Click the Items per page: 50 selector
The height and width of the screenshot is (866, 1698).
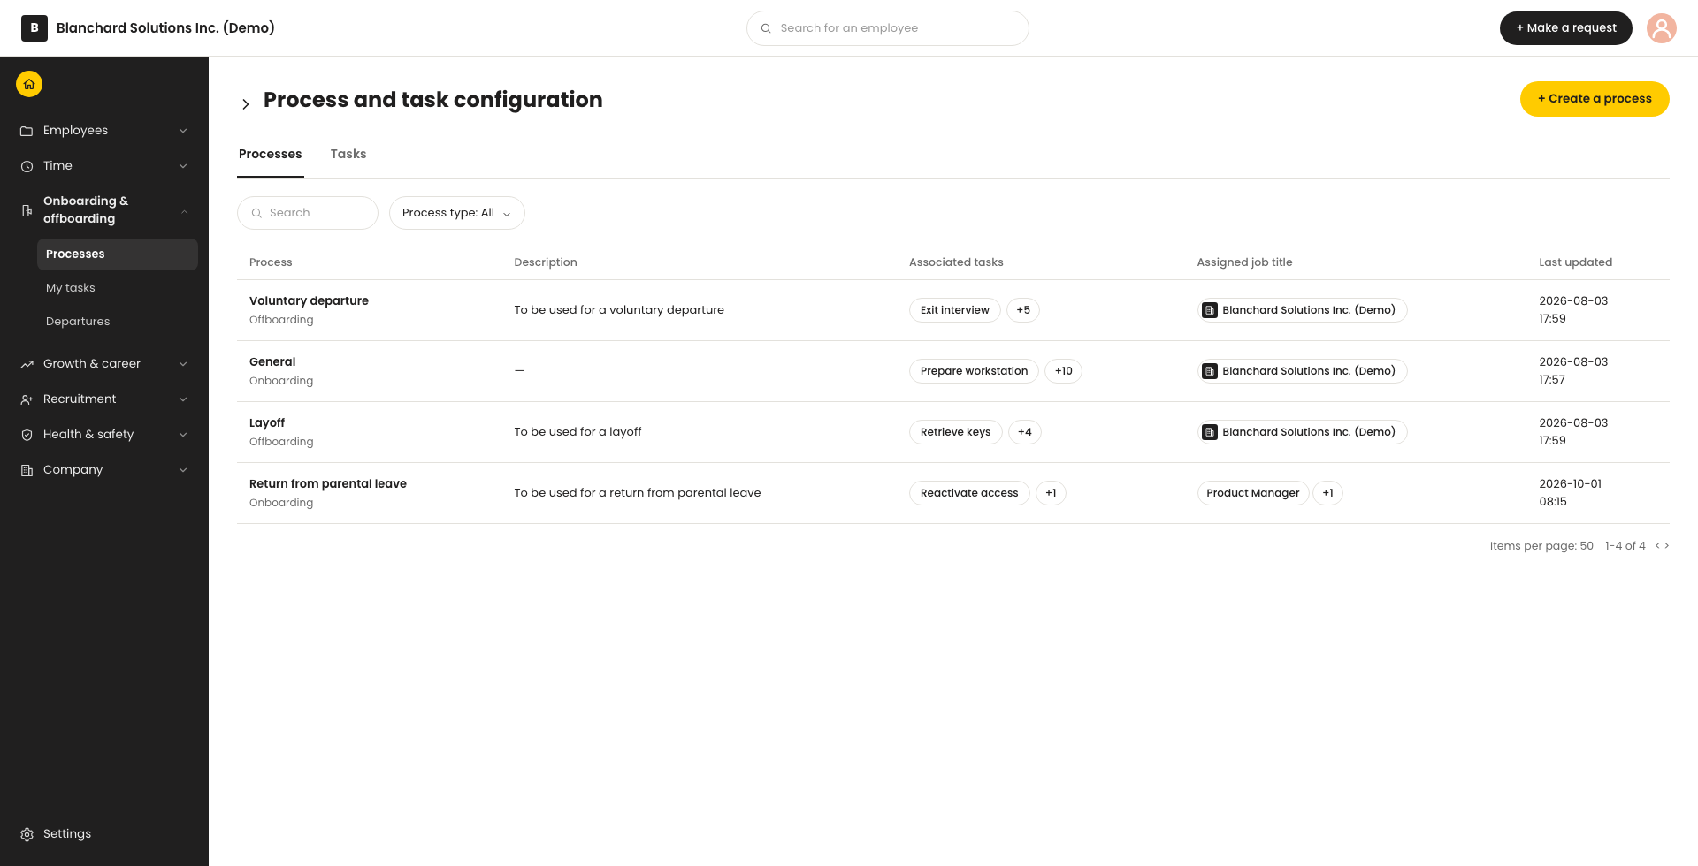coord(1541,546)
